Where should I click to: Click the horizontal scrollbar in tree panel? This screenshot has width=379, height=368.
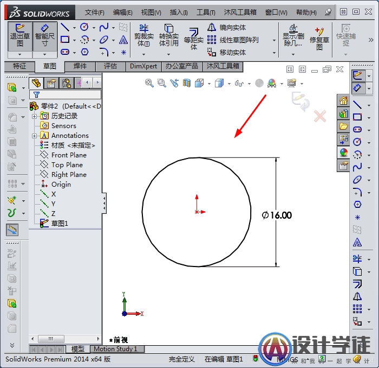point(51,339)
